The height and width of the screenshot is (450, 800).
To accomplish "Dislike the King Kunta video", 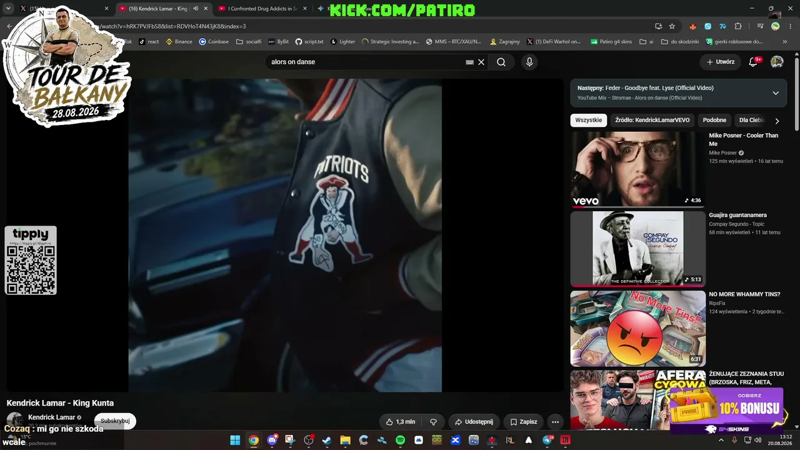I will 433,422.
